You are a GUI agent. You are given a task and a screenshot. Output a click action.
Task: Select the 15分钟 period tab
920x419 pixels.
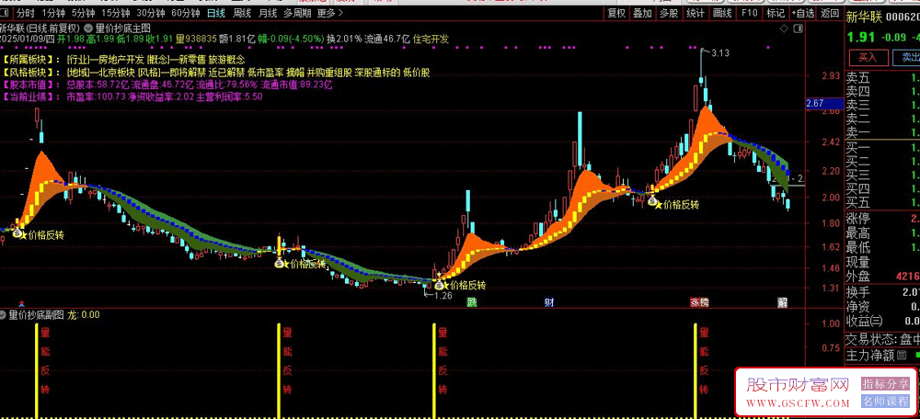(114, 13)
